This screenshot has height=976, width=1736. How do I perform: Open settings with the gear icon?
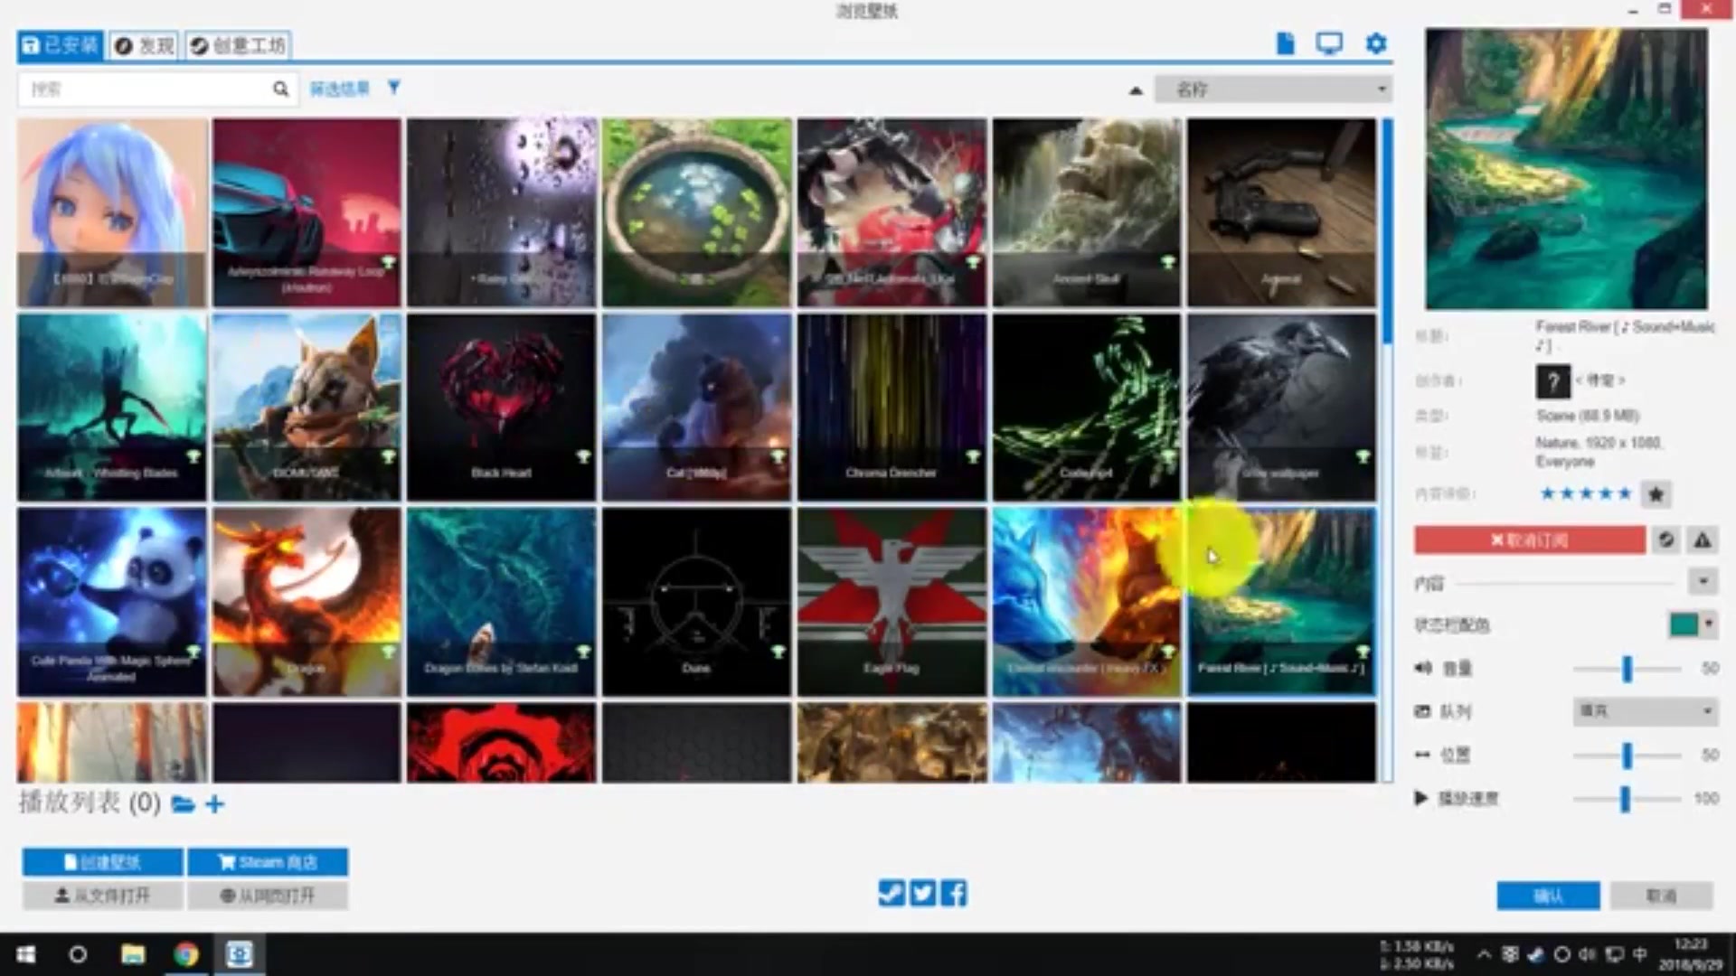[x=1376, y=43]
